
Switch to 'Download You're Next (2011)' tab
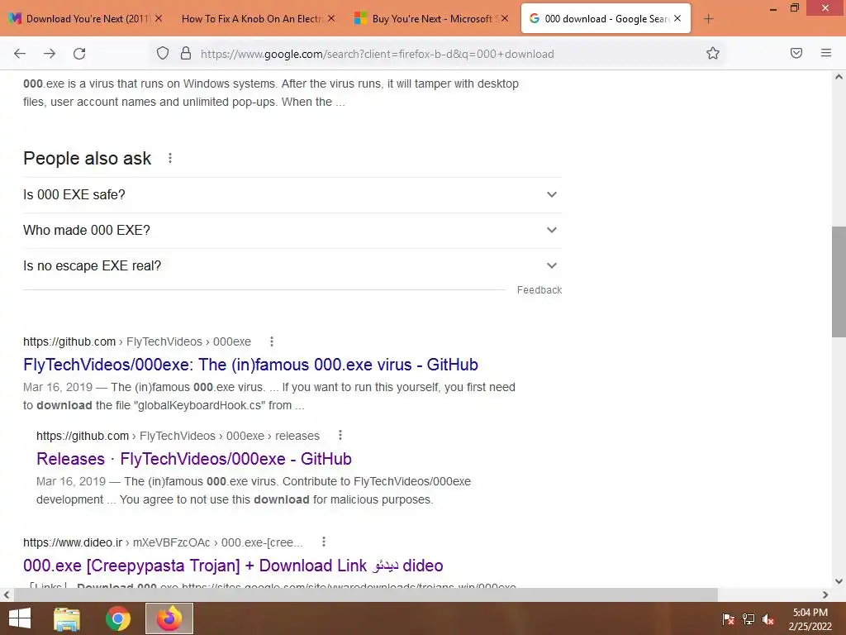point(86,18)
